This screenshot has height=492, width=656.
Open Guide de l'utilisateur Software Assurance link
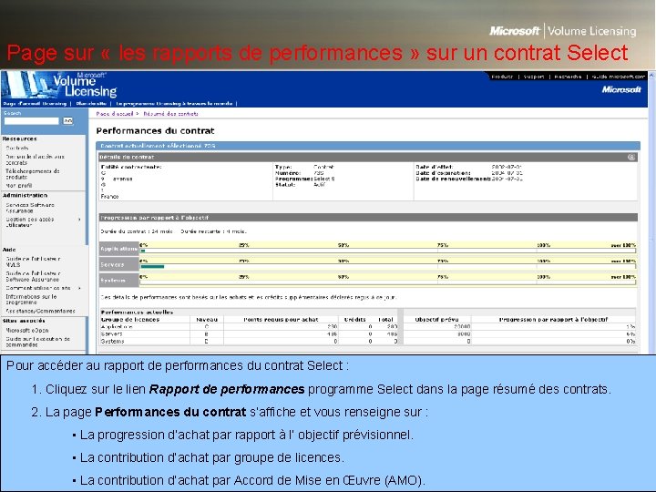click(33, 276)
